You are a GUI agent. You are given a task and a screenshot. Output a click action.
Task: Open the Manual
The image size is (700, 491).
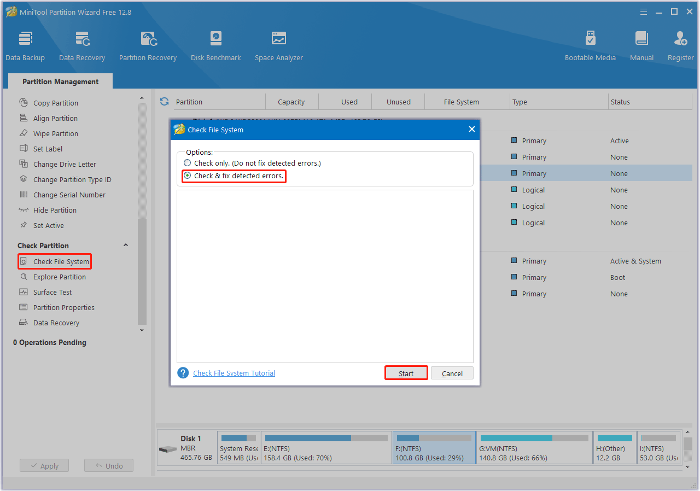coord(641,45)
